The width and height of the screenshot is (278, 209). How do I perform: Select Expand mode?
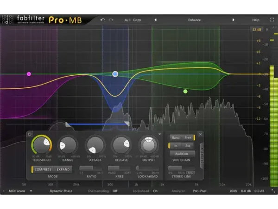(63, 170)
